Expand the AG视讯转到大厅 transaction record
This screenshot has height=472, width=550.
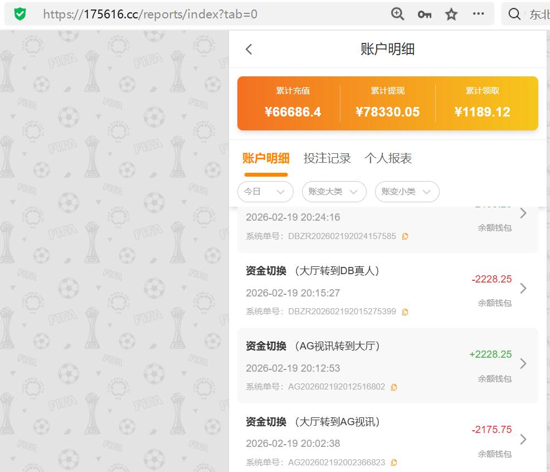523,364
